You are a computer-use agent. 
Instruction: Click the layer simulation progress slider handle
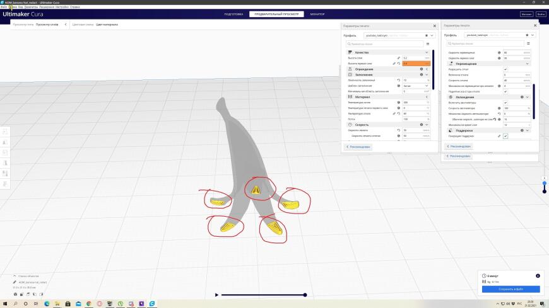(305, 295)
